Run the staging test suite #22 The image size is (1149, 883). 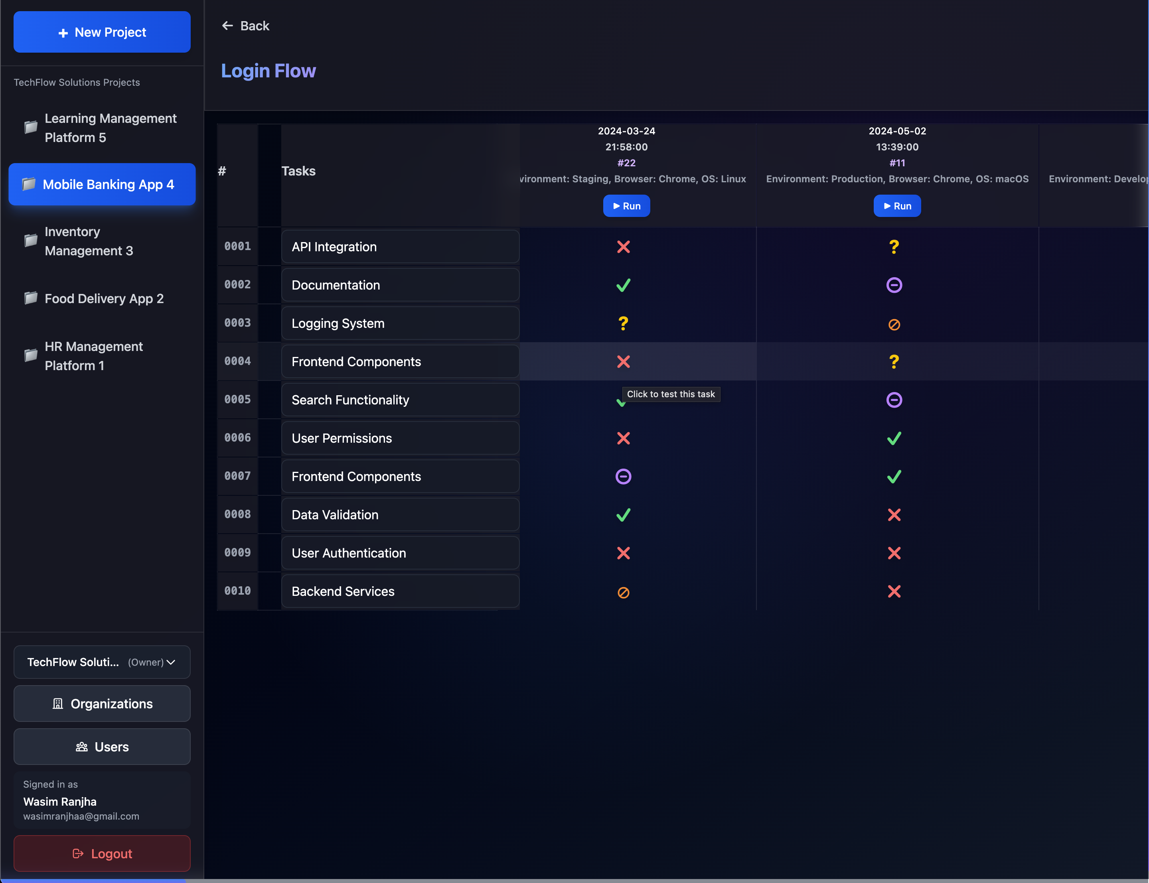(626, 205)
